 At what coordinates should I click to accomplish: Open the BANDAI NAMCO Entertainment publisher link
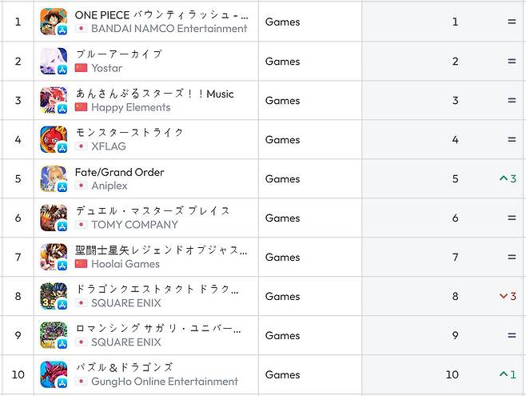pyautogui.click(x=169, y=29)
